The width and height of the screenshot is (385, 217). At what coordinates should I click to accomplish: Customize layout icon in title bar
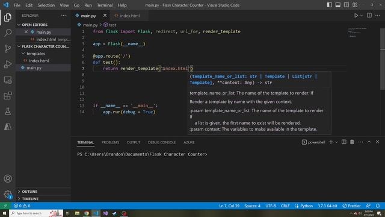click(x=355, y=5)
